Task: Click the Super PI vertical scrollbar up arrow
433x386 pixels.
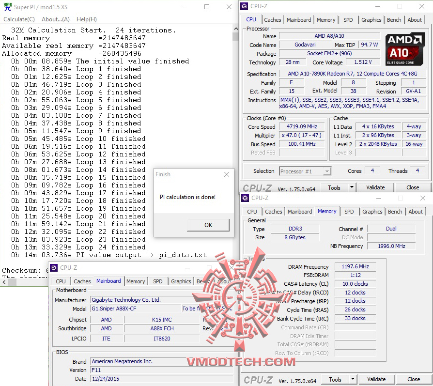Action: (236, 29)
